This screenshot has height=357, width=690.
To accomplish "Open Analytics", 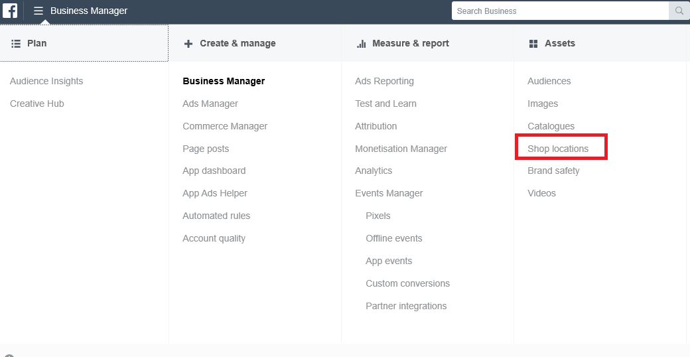I will pyautogui.click(x=374, y=171).
